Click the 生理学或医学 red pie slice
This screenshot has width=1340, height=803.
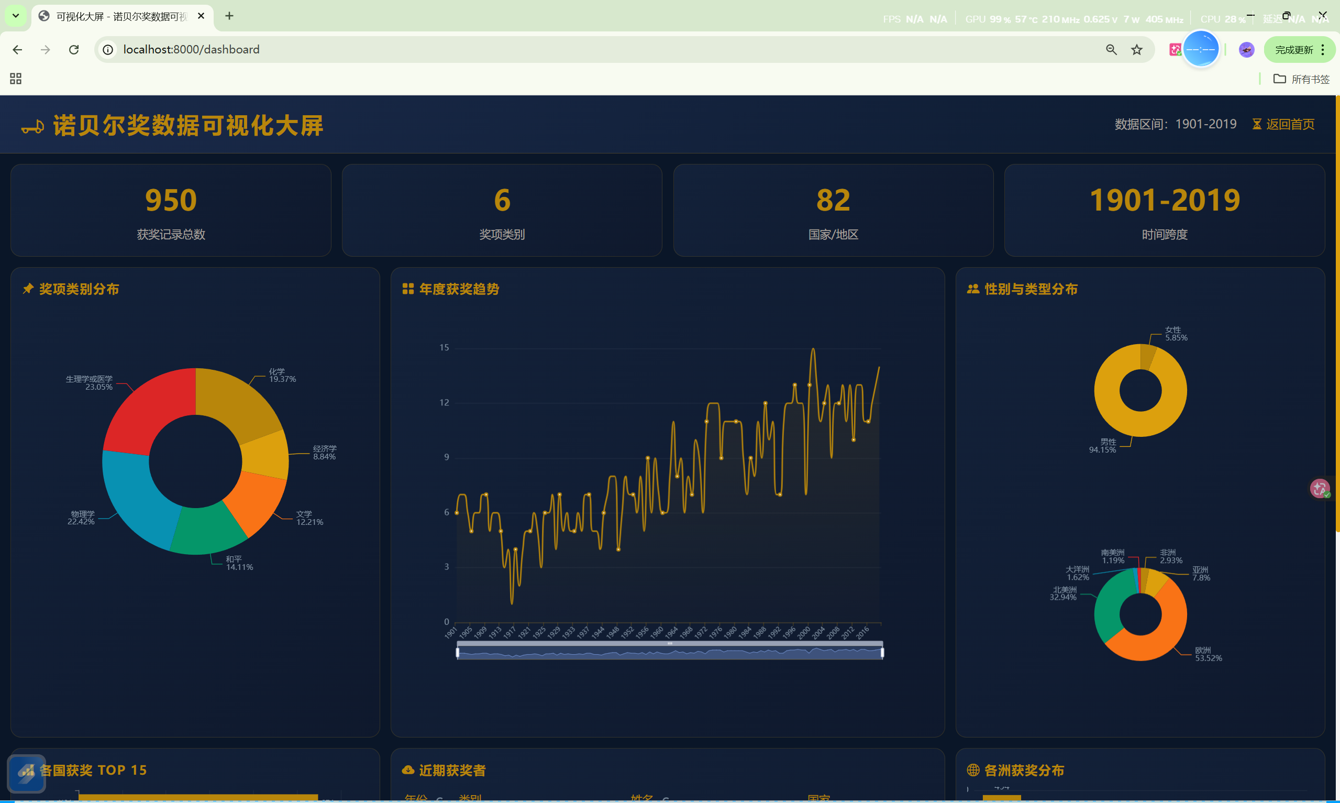145,411
